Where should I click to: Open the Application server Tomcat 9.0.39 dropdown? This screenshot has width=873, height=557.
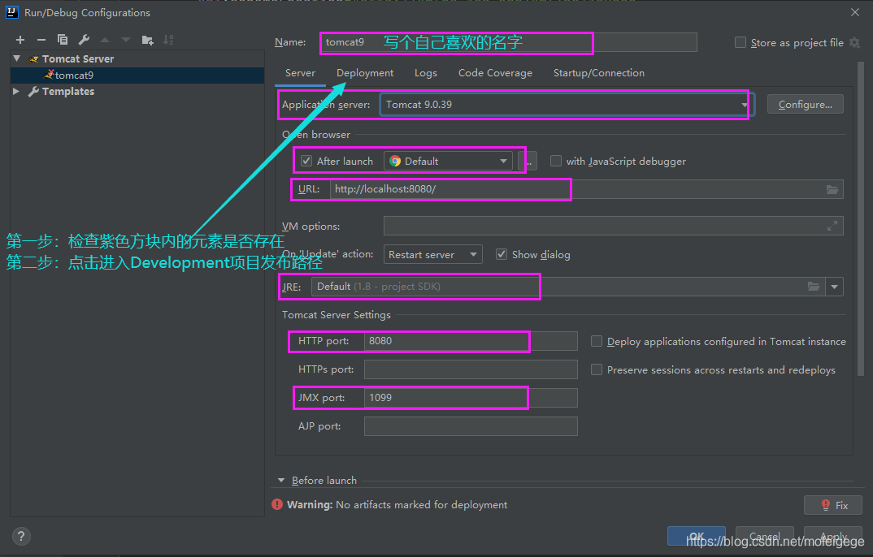567,105
